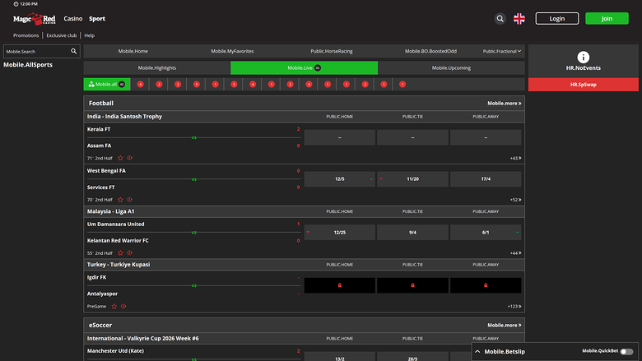This screenshot has width=642, height=361.
Task: Expand +43 more markets for Kerala match
Action: (x=514, y=158)
